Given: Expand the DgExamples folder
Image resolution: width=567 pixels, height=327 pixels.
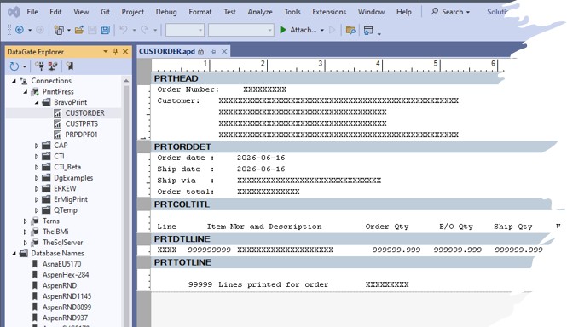Looking at the screenshot, I should point(37,178).
